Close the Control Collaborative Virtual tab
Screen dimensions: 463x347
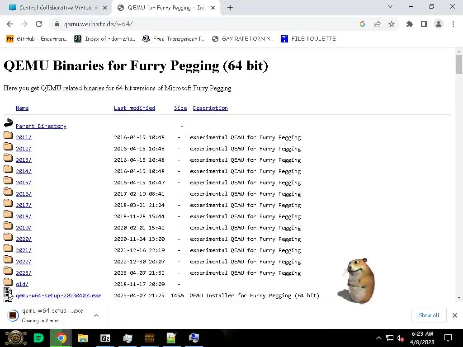[105, 8]
